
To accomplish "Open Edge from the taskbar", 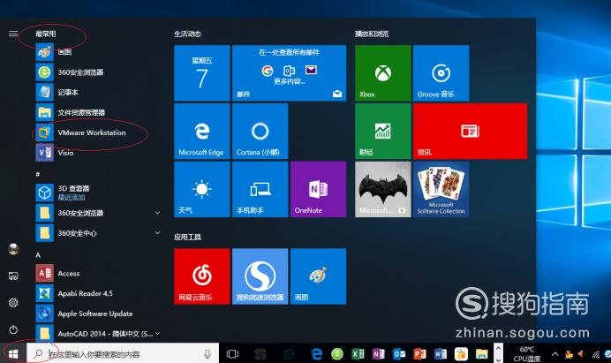I will click(316, 354).
